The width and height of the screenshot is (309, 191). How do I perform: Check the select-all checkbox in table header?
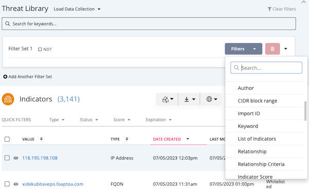(x=7, y=139)
